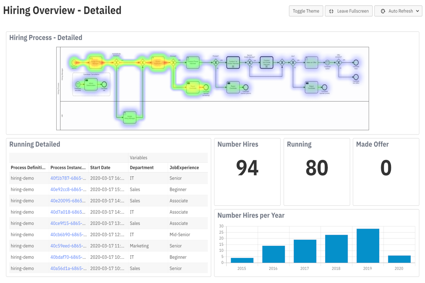425x283 pixels.
Task: Select the Make an Offer task node
Action: point(311,63)
